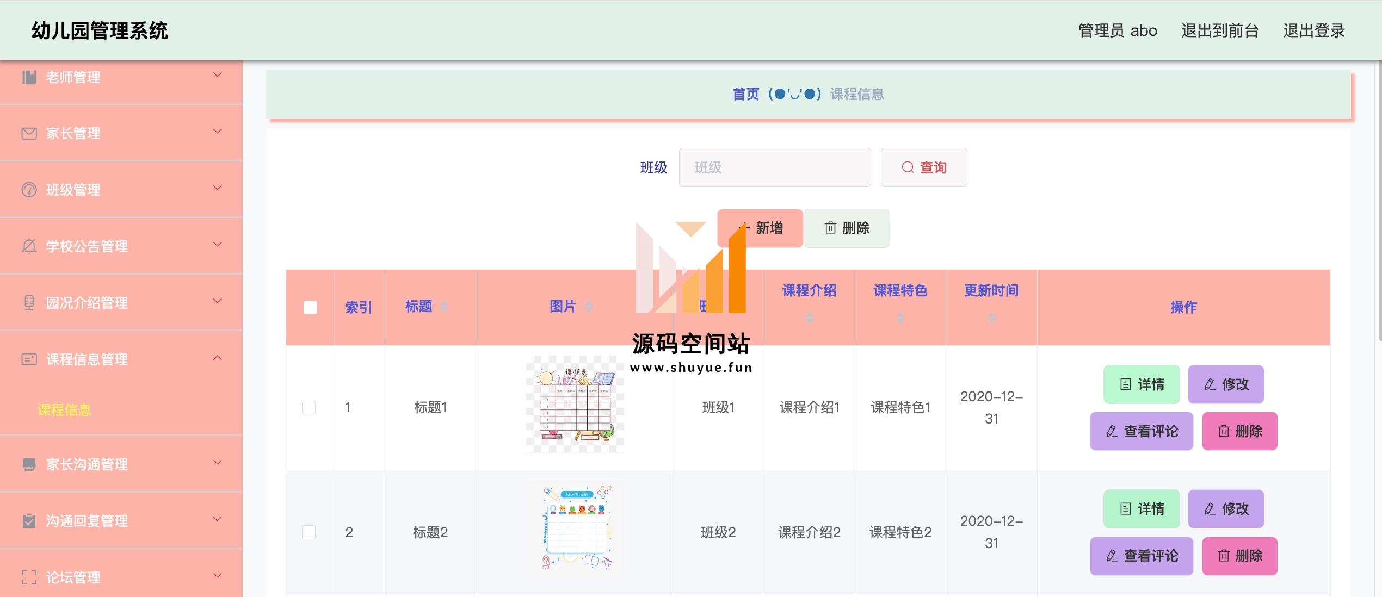The height and width of the screenshot is (597, 1382).
Task: Expand 班级管理 chevron
Action: coord(217,188)
